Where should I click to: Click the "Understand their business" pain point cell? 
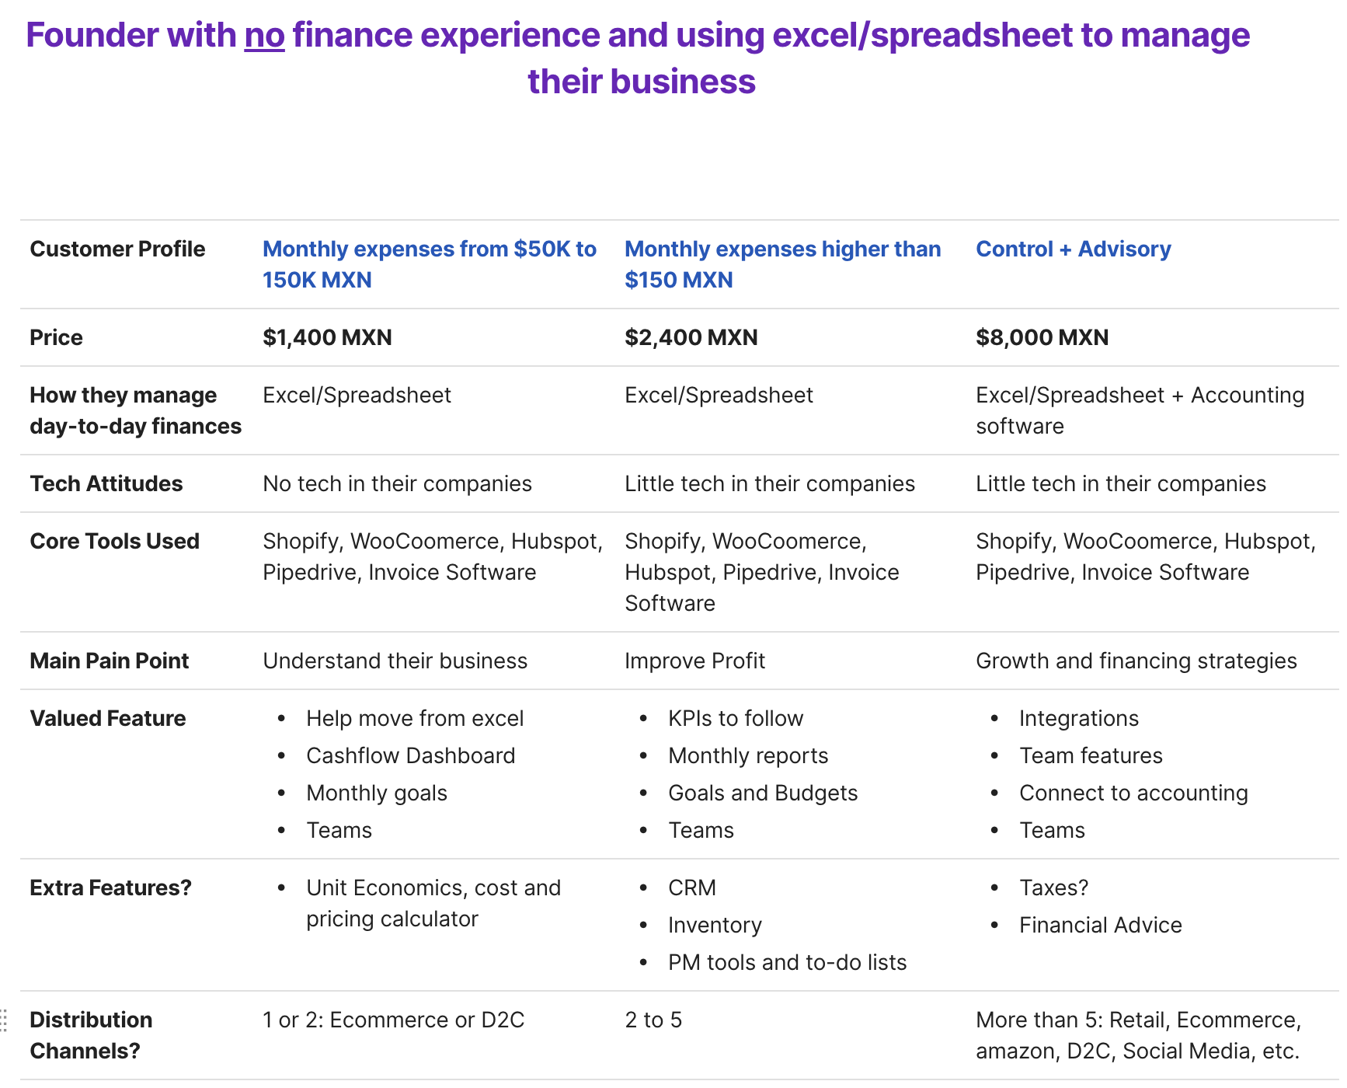click(x=395, y=661)
